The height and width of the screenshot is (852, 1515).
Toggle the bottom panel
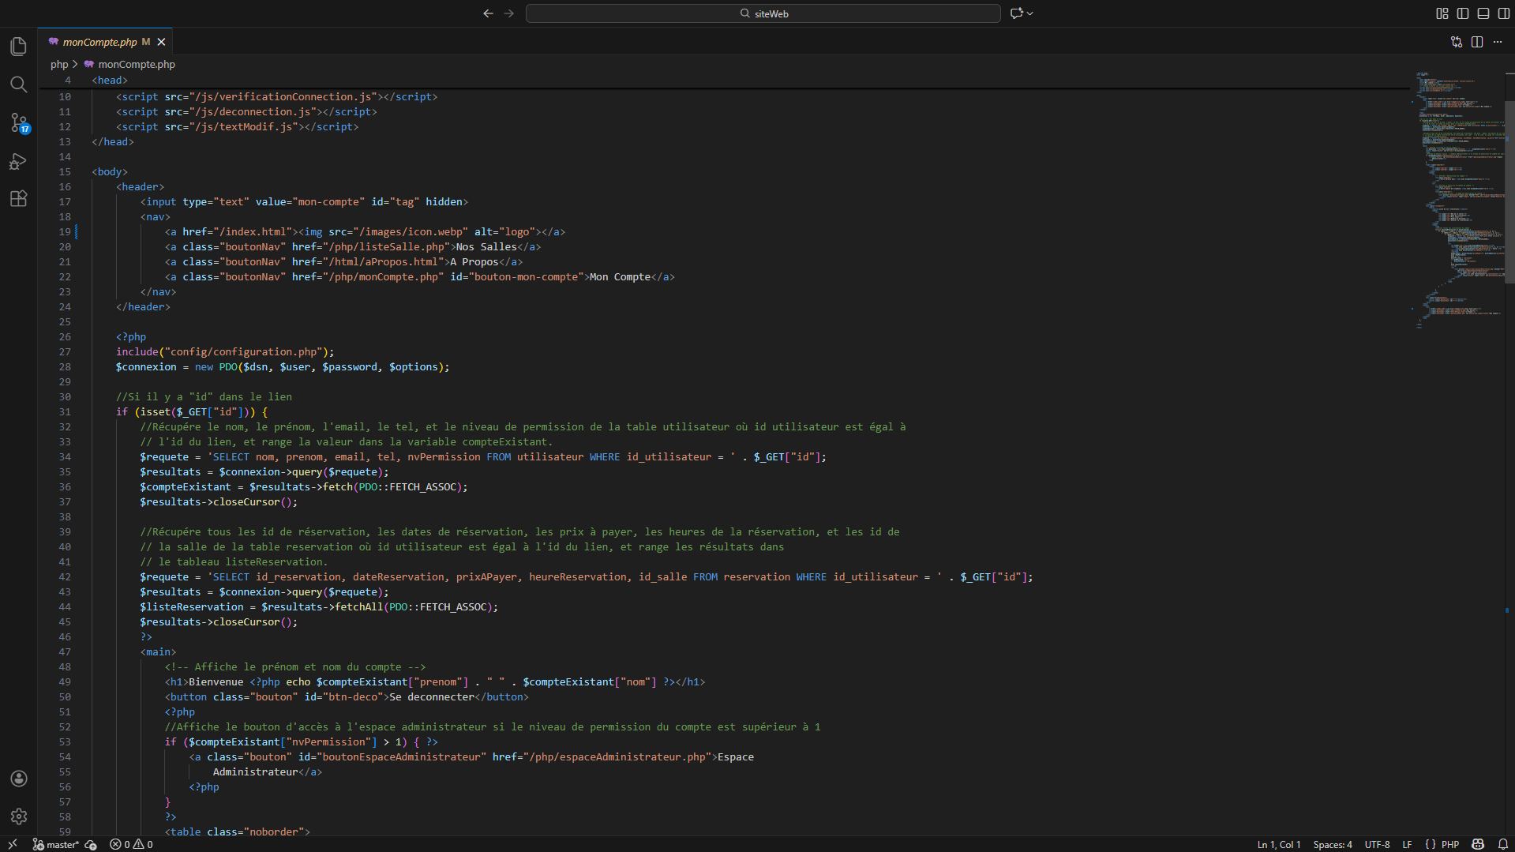(1483, 13)
